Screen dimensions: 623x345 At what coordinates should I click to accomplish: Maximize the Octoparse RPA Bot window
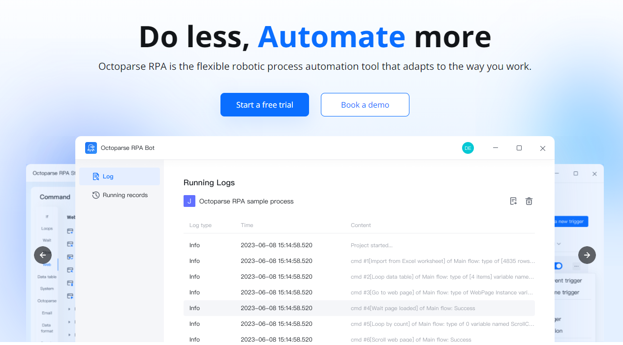pos(519,148)
